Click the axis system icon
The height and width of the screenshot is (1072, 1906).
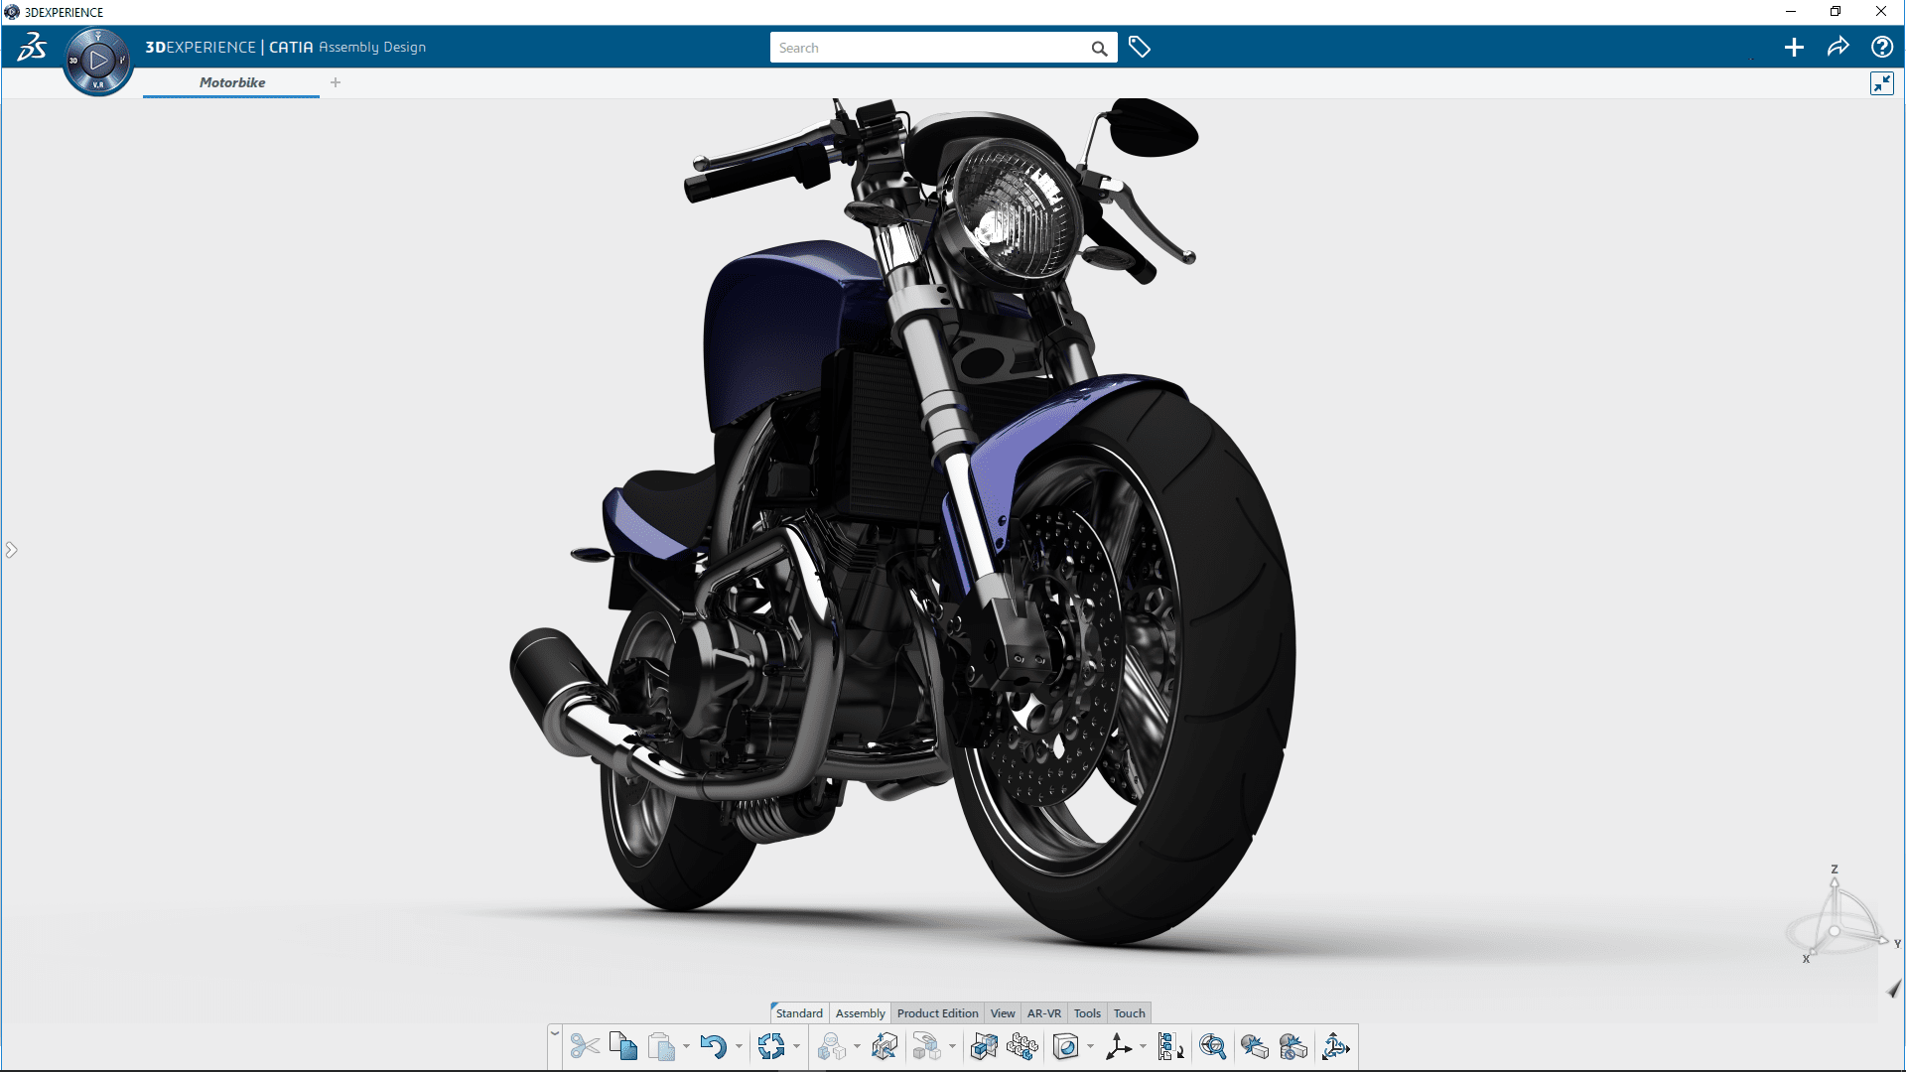(1119, 1046)
